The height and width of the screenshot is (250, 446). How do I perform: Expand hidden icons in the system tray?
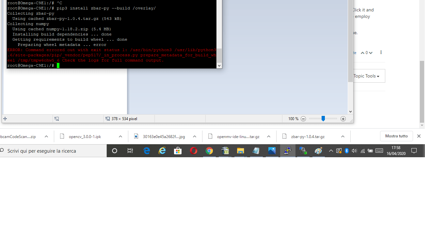point(331,151)
